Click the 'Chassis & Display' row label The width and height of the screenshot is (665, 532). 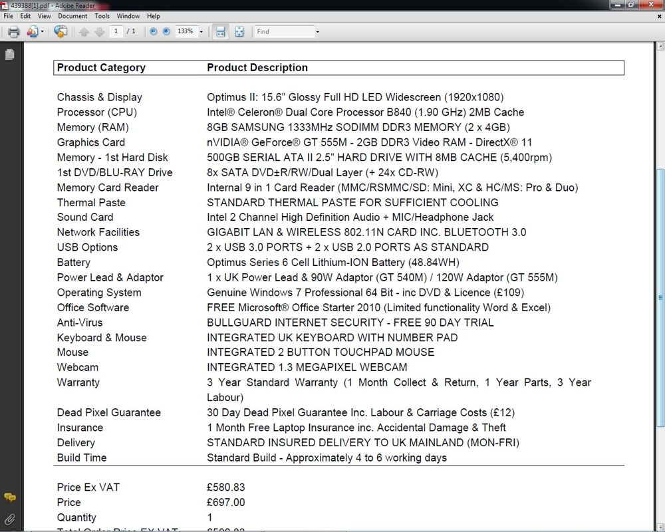tap(100, 97)
